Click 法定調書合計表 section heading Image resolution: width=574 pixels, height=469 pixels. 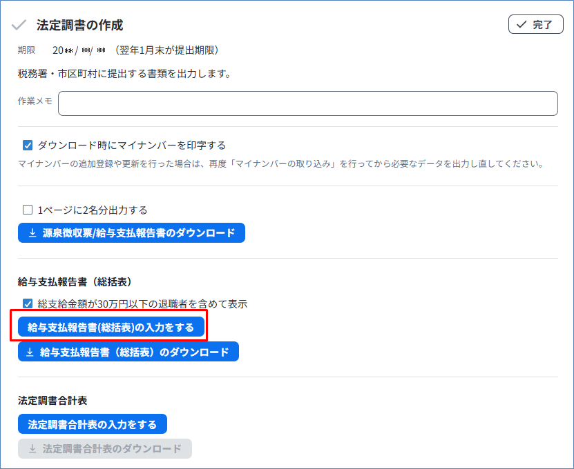(52, 400)
